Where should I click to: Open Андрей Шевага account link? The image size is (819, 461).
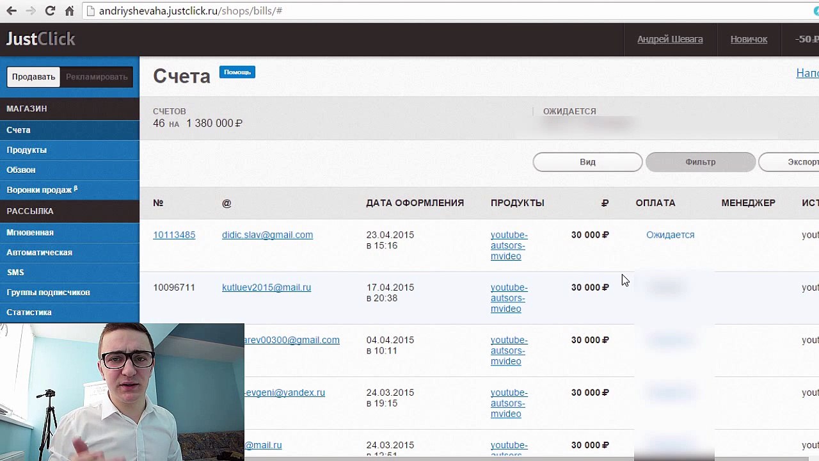tap(670, 39)
